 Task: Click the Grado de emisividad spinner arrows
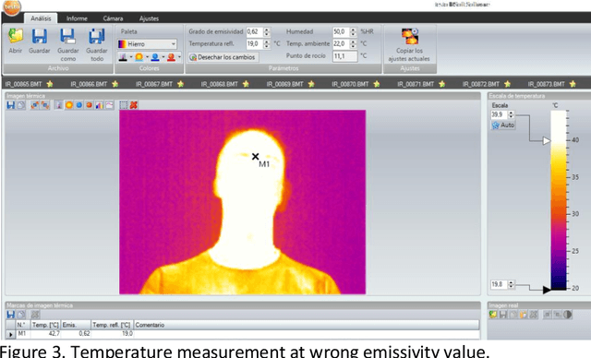tap(267, 32)
